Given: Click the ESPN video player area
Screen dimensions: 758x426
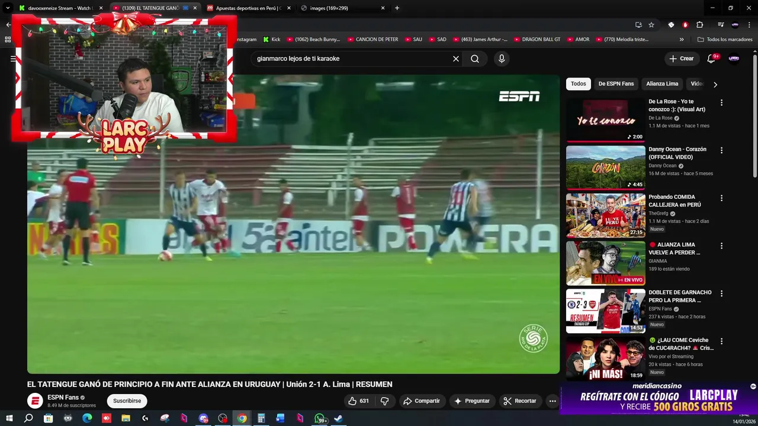Looking at the screenshot, I should (x=293, y=224).
